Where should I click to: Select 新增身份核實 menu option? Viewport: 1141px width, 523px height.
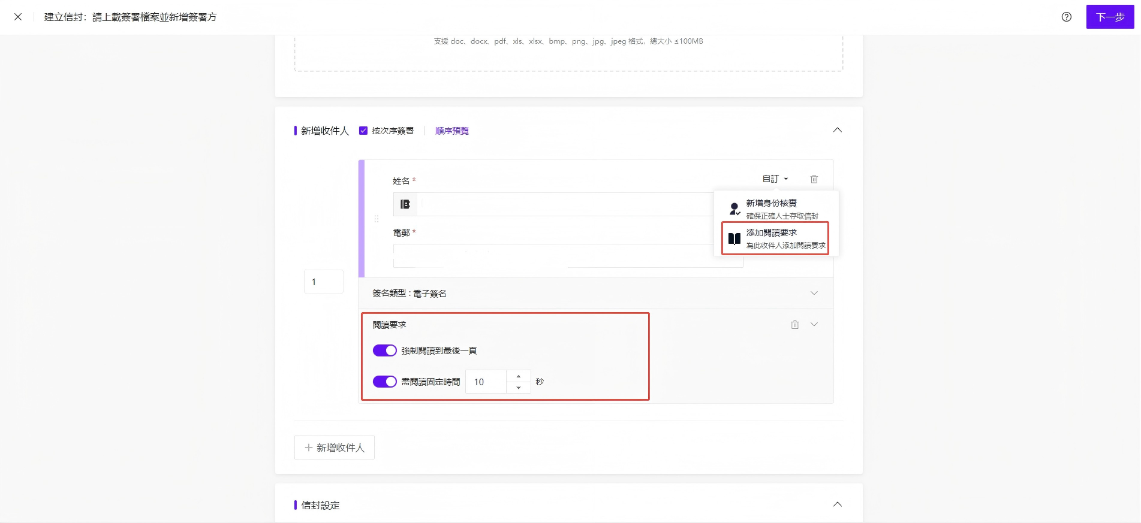coord(776,209)
